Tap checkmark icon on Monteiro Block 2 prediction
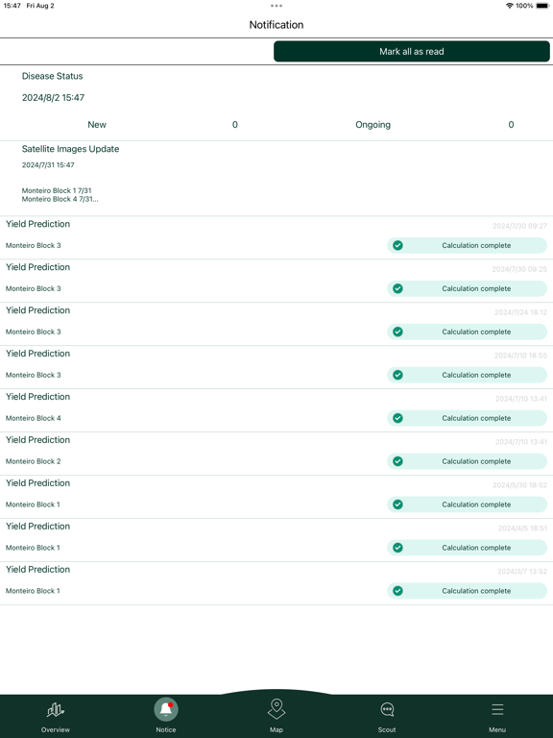 coord(397,461)
